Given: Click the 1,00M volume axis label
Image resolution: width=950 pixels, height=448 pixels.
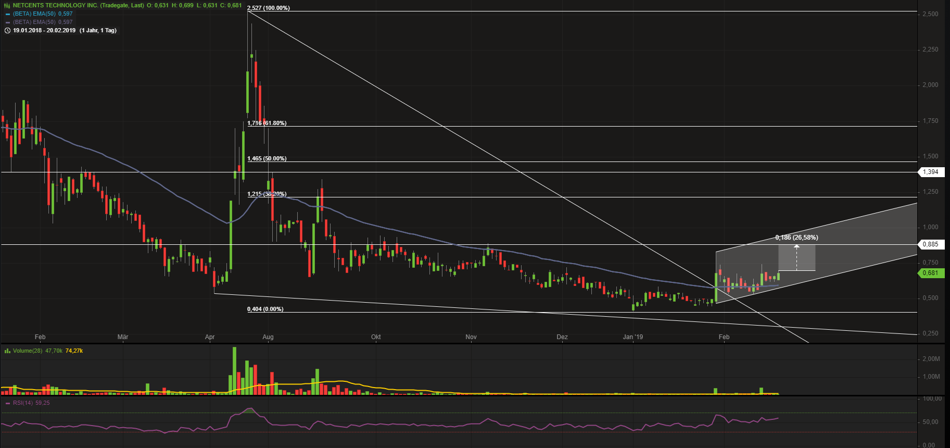Looking at the screenshot, I should pos(931,377).
